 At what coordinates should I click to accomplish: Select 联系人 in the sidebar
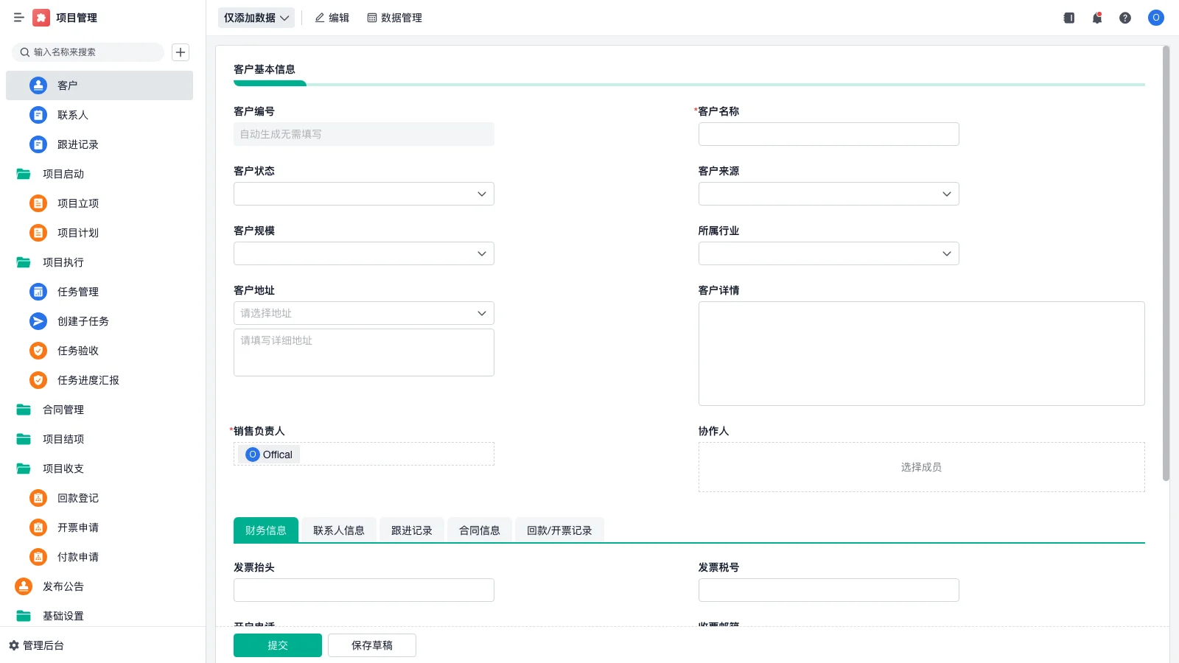pyautogui.click(x=73, y=115)
